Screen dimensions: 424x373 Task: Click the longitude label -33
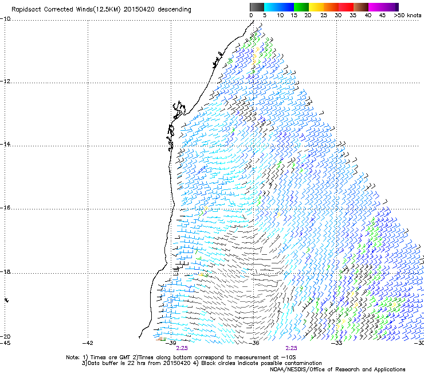click(x=337, y=343)
